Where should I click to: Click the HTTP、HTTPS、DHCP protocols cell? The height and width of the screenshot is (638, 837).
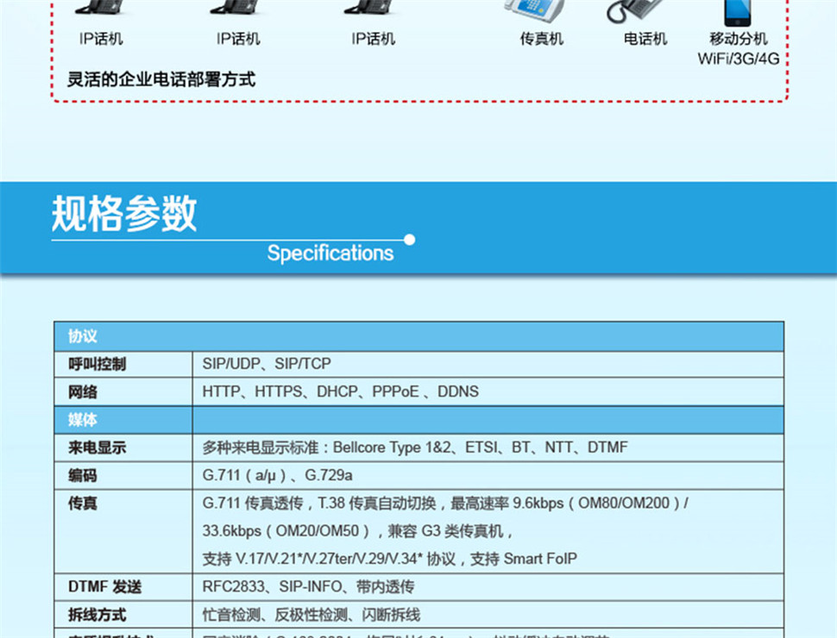pos(340,392)
